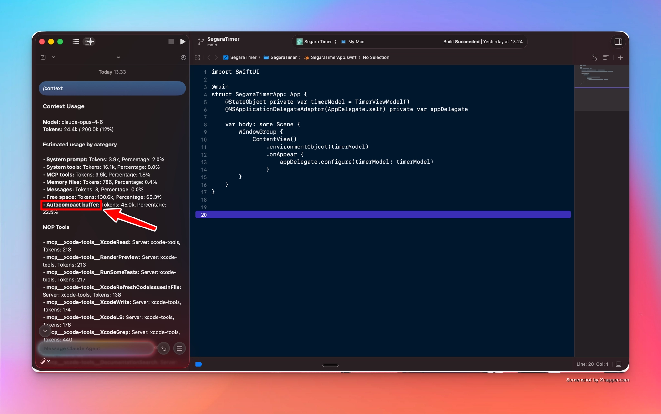Click the editor minimap

tap(601, 88)
